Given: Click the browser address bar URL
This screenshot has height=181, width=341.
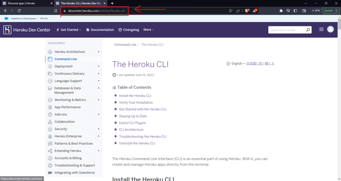Looking at the screenshot, I should click(x=96, y=11).
